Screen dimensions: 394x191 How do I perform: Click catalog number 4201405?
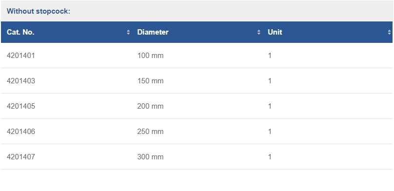point(21,106)
